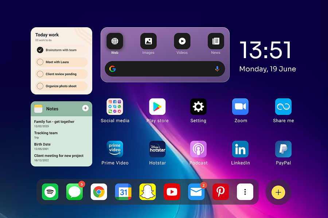Open the Spotify app in dock
Viewport: 328px width, 218px height.
point(50,192)
